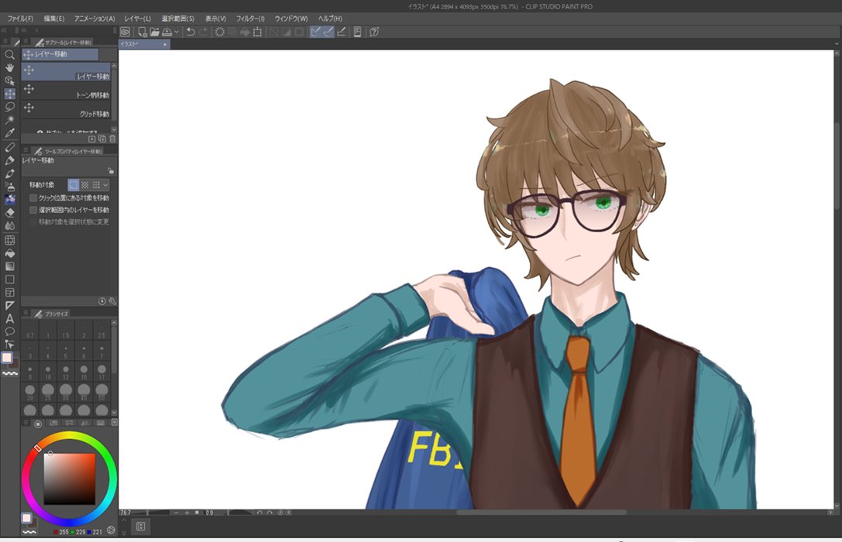
Task: Open the tool property palette menu
Action: [x=26, y=151]
